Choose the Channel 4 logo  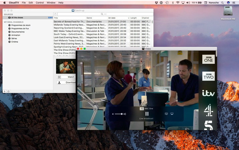(x=208, y=110)
